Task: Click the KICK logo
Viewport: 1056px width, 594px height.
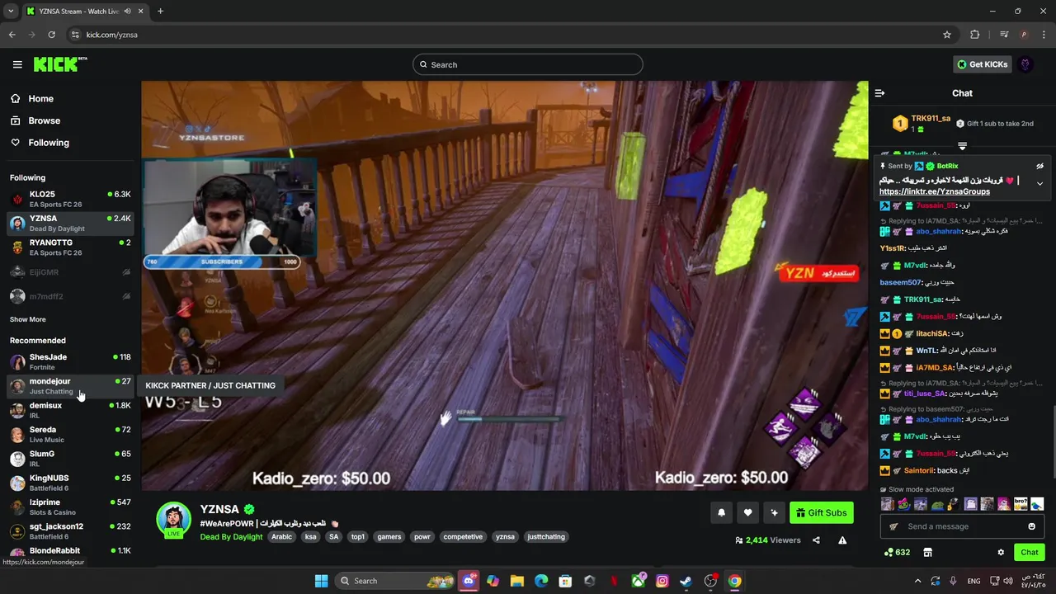Action: pyautogui.click(x=60, y=64)
